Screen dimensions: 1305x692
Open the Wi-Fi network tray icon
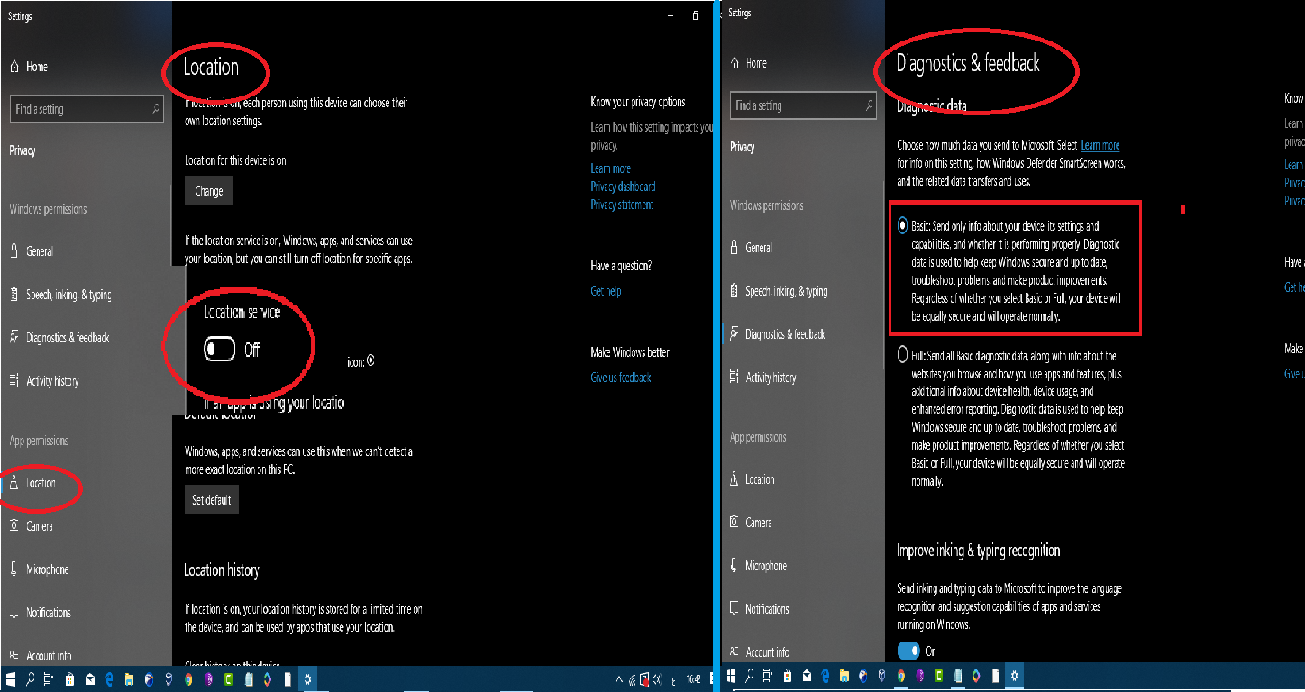point(634,679)
